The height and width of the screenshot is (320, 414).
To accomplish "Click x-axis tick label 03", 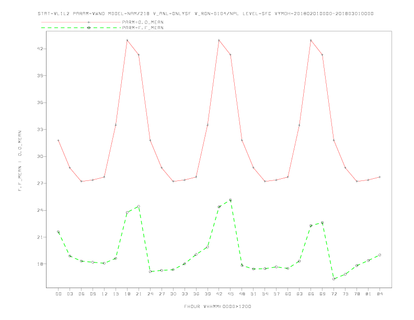I will tap(70, 294).
